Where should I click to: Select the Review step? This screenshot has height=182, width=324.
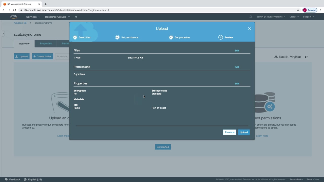(x=226, y=37)
